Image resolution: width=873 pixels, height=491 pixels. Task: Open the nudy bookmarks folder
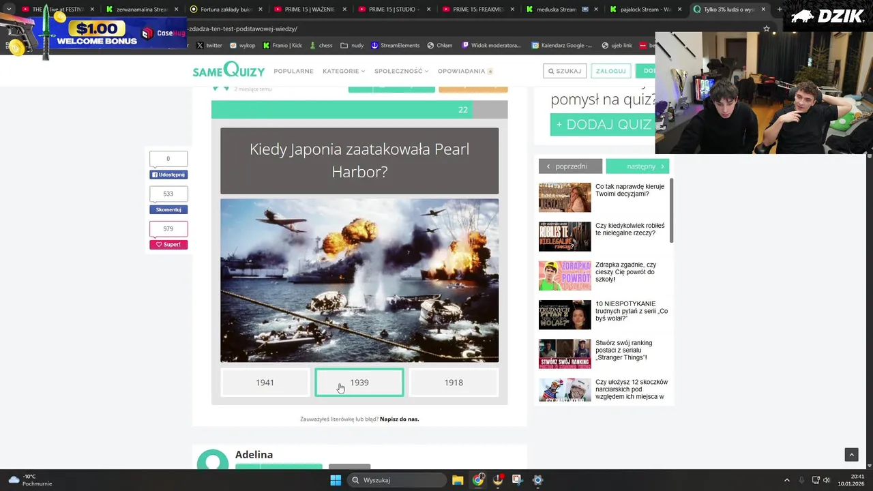click(x=352, y=45)
